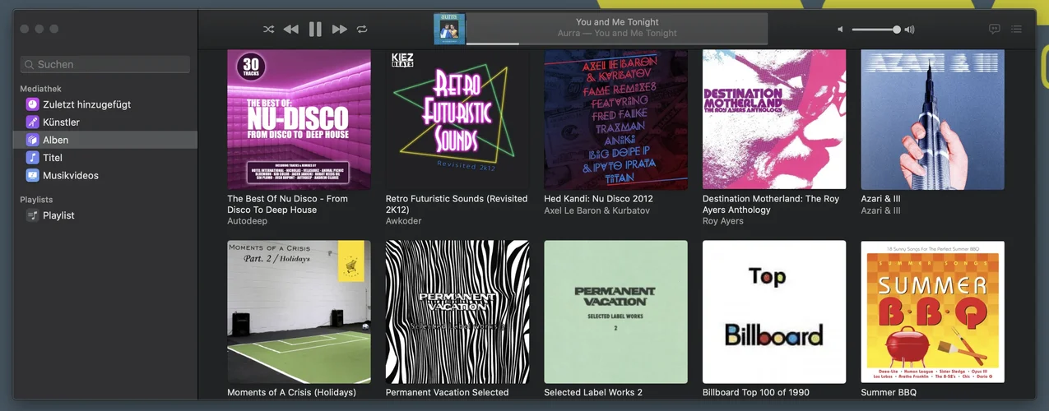Click the Zuletzt hinzugefügt clock icon

(32, 104)
